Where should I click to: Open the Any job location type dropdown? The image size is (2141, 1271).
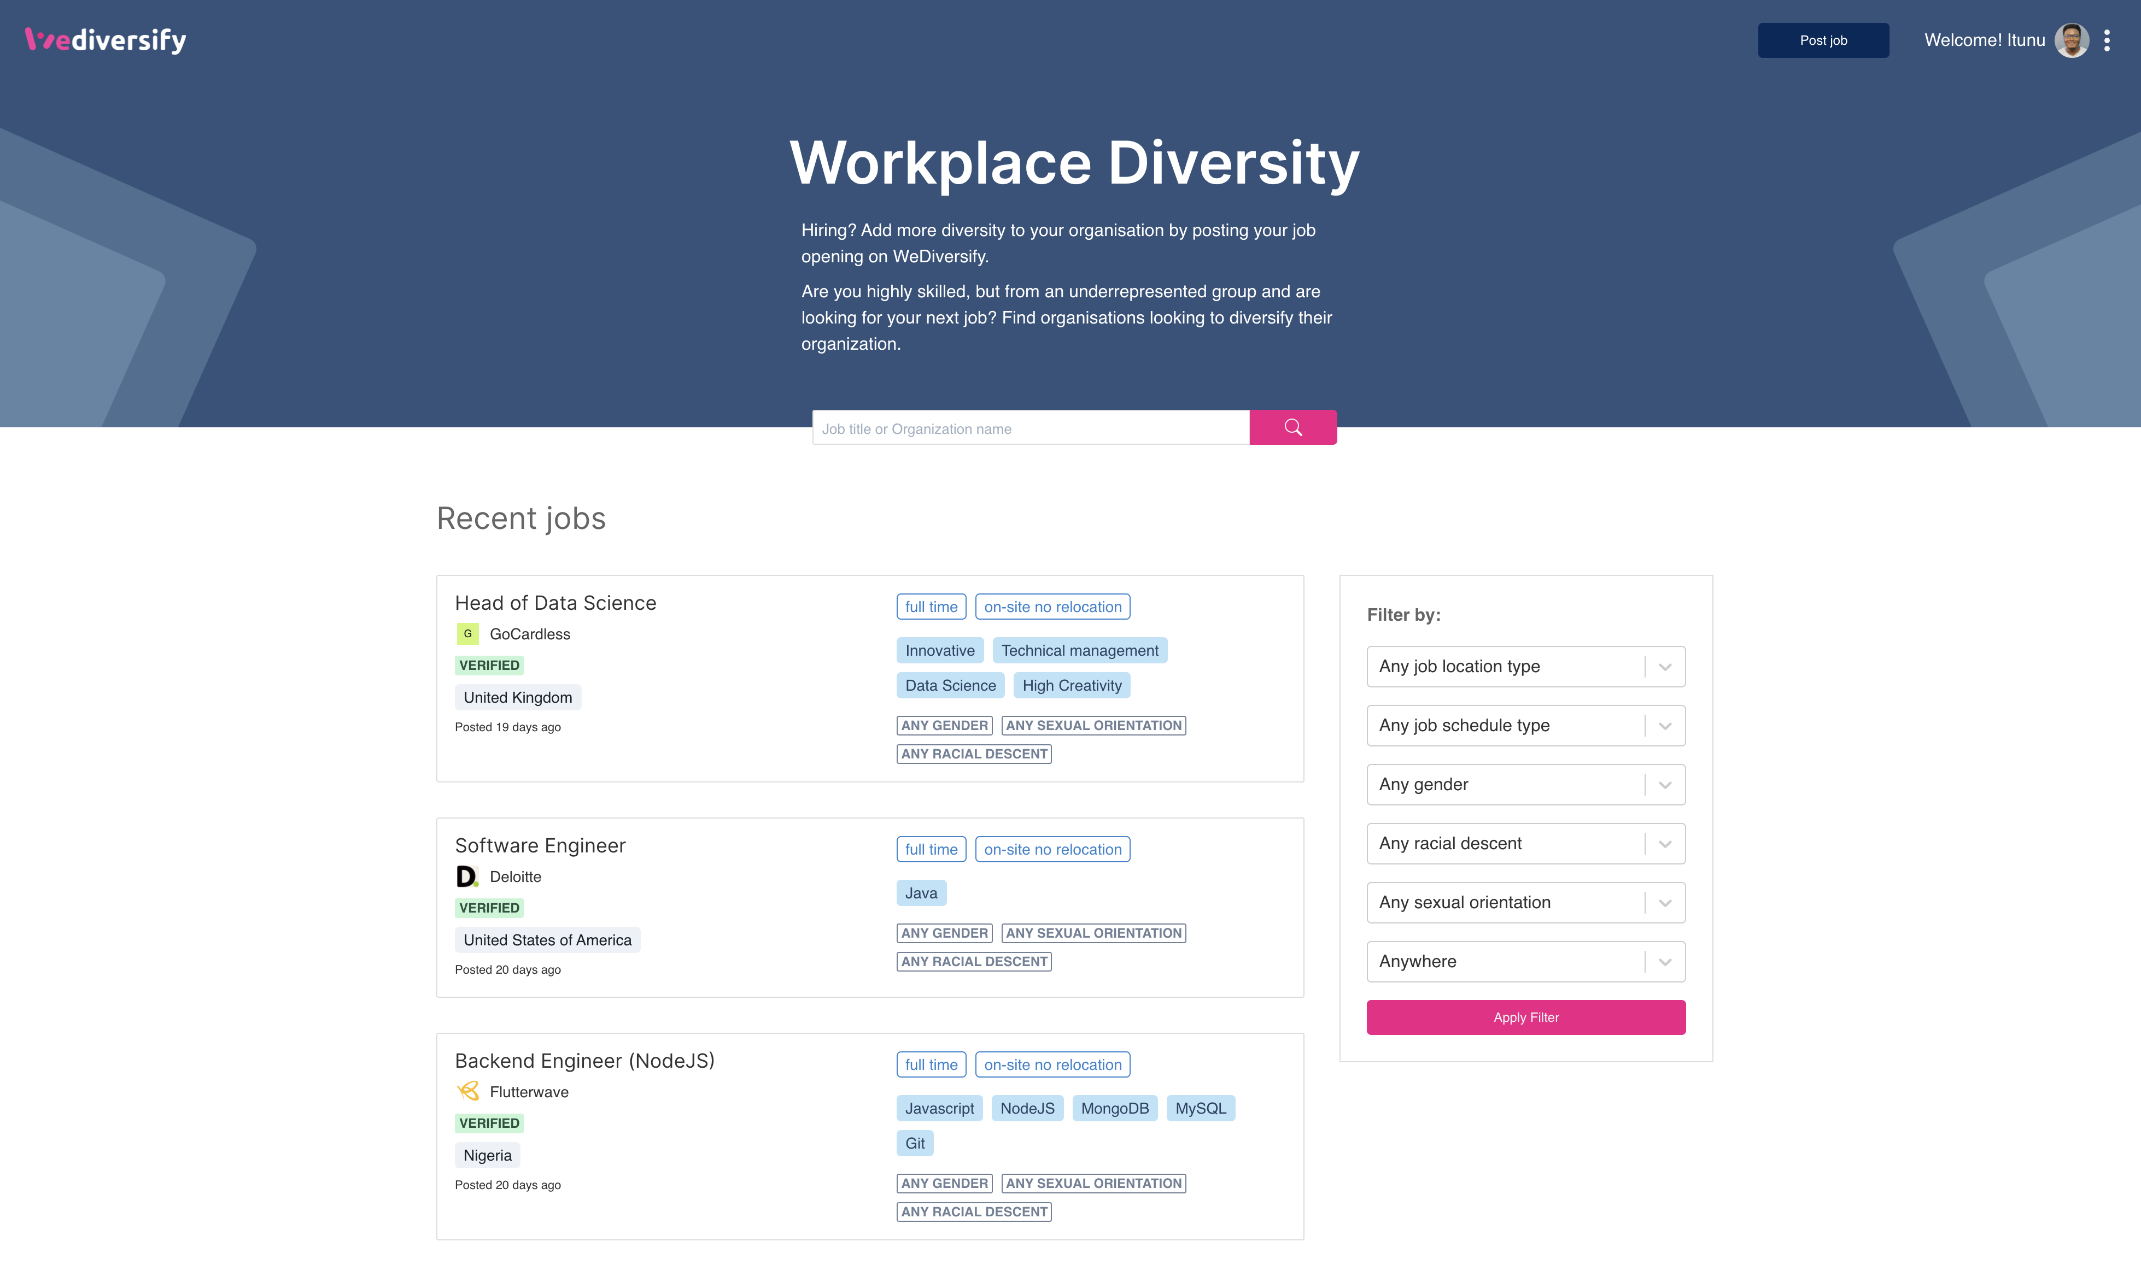[x=1526, y=666]
